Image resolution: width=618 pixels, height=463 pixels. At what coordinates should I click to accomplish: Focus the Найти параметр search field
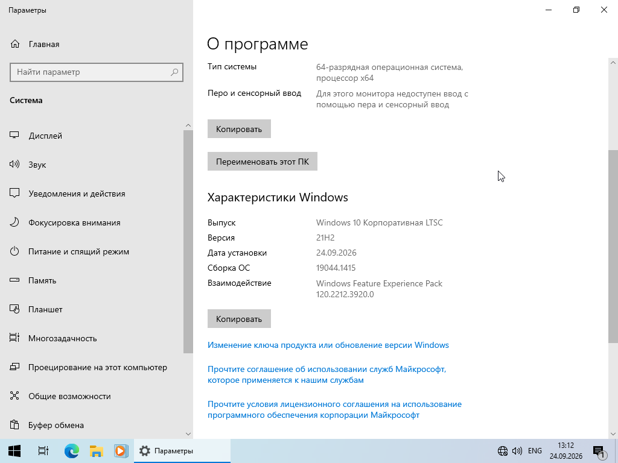click(96, 72)
